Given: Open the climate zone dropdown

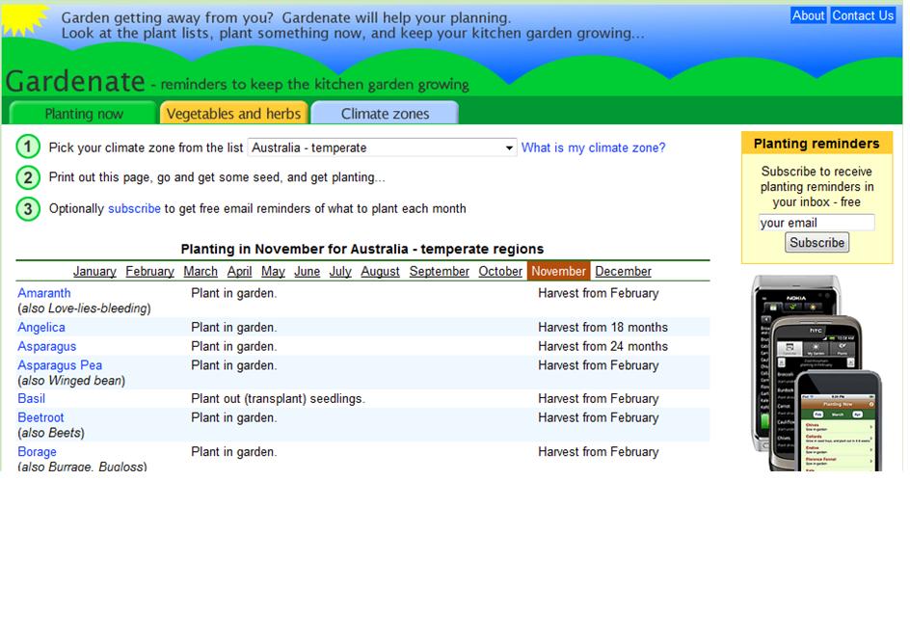Looking at the screenshot, I should tap(382, 148).
